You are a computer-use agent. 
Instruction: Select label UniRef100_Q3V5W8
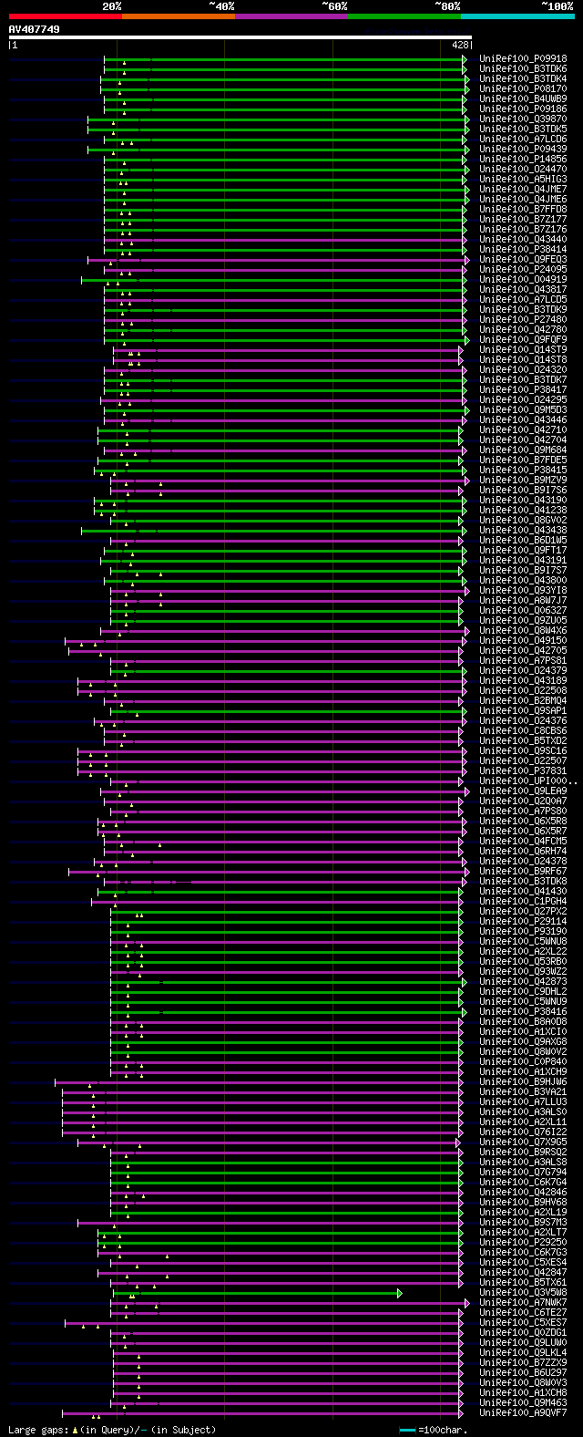[x=523, y=1293]
